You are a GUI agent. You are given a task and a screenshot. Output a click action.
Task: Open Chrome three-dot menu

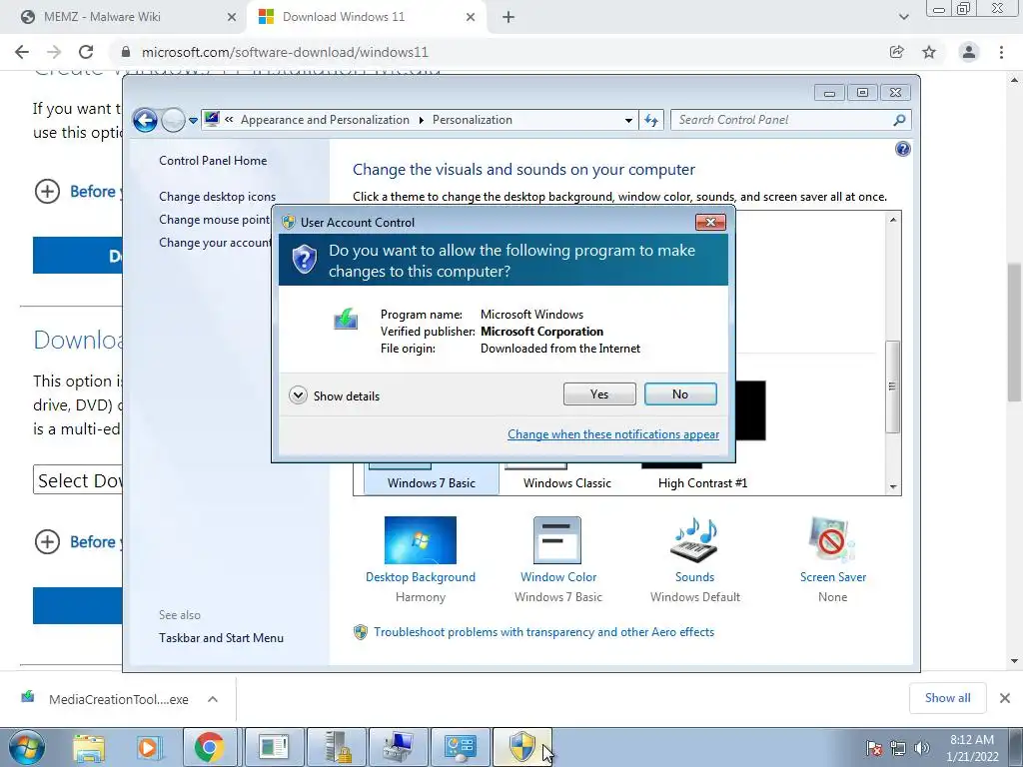[1001, 52]
